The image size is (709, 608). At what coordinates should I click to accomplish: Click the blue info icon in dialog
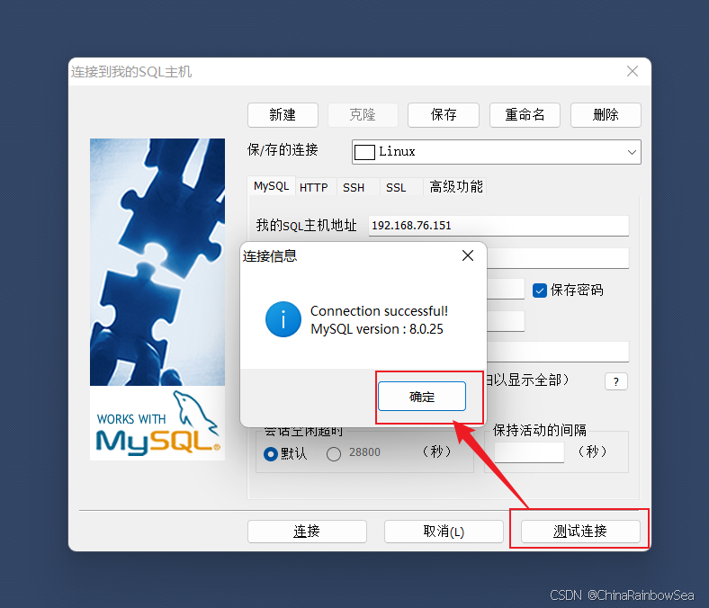tap(283, 319)
